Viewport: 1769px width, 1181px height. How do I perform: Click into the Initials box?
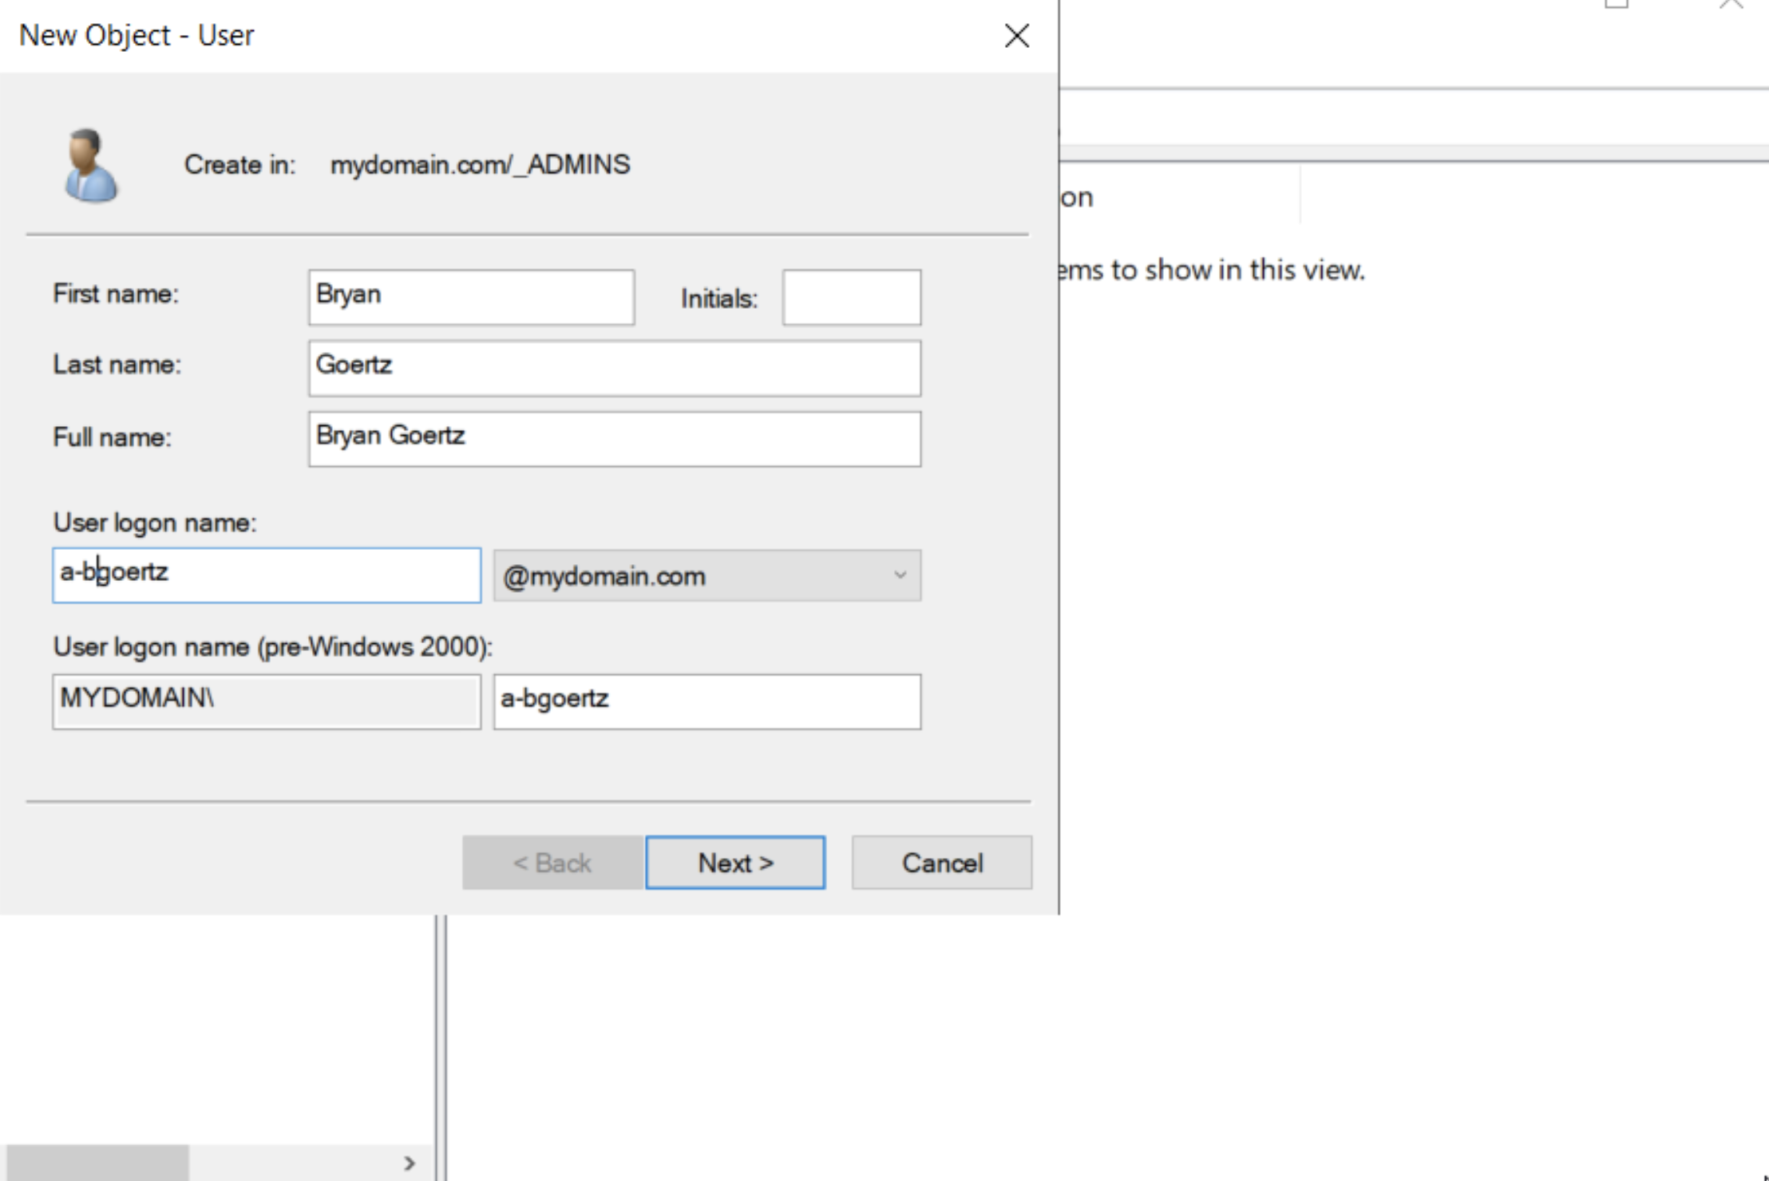pos(851,297)
